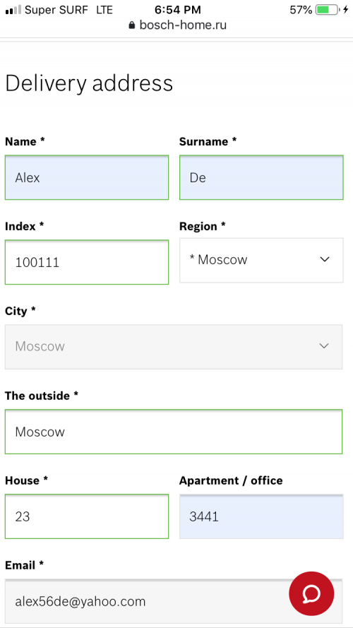
Task: Open the red chat bubble icon
Action: (311, 593)
